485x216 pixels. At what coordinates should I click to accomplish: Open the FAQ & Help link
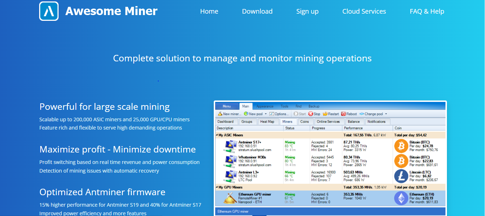pos(427,11)
